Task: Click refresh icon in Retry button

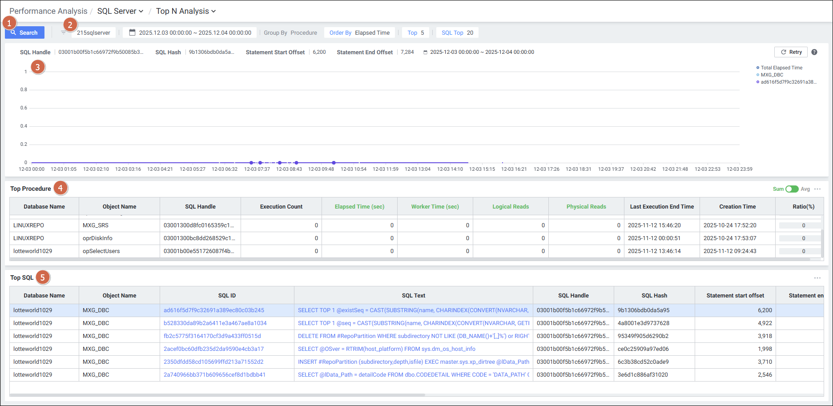Action: [784, 52]
